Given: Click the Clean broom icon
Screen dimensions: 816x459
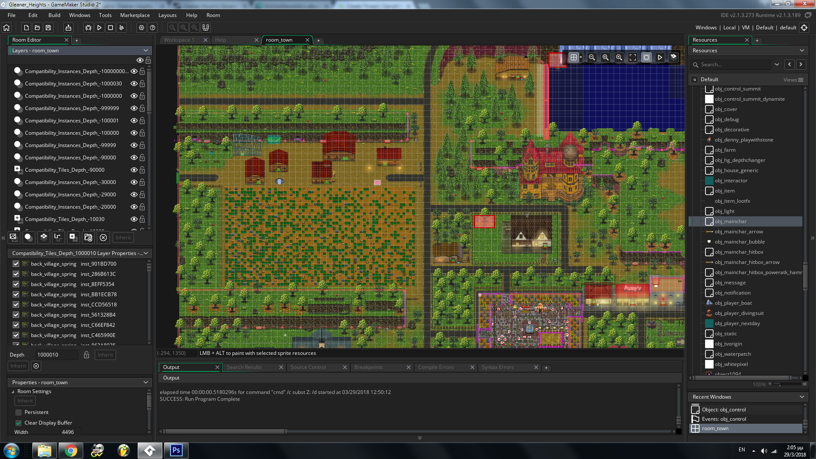Looking at the screenshot, I should [x=122, y=28].
